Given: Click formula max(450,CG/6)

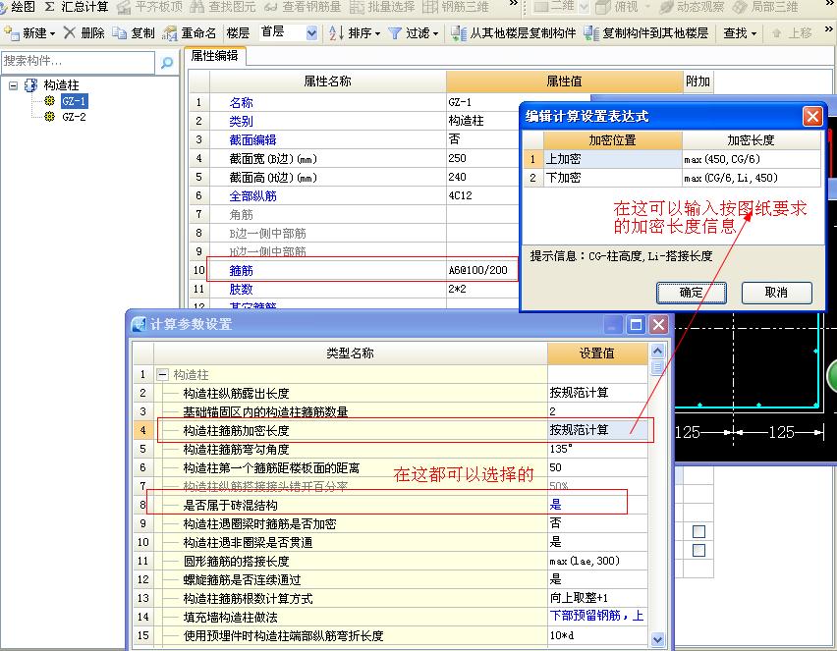Looking at the screenshot, I should (x=722, y=159).
